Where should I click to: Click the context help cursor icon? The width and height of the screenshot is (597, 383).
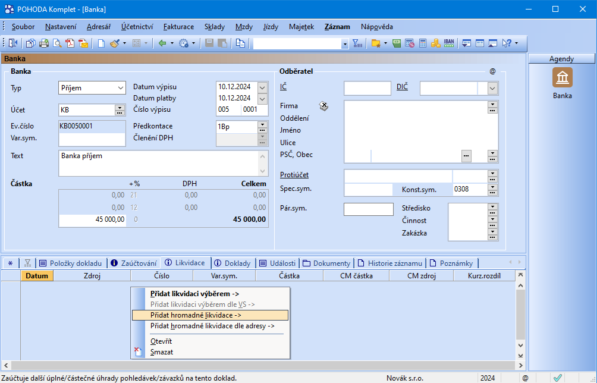coord(507,43)
